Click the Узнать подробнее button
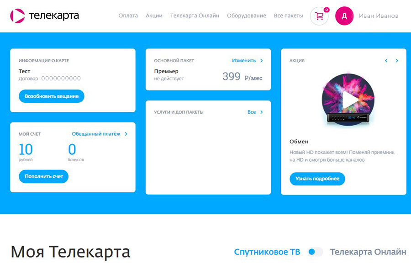The image size is (411, 274). point(317,179)
